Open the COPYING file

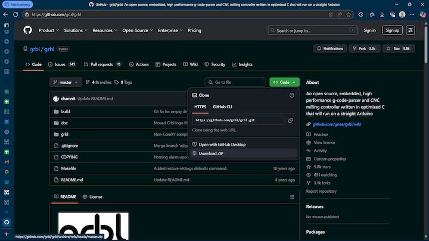pos(69,157)
